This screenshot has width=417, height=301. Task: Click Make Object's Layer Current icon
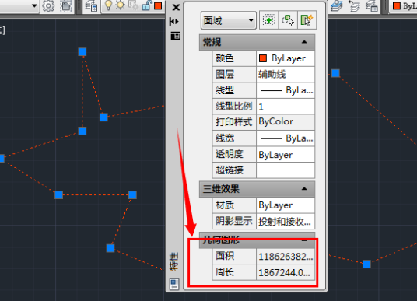click(337, 6)
